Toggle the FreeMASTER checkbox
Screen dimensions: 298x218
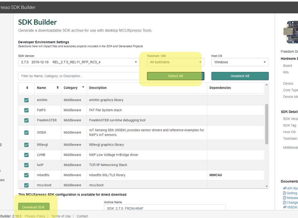tap(27, 120)
